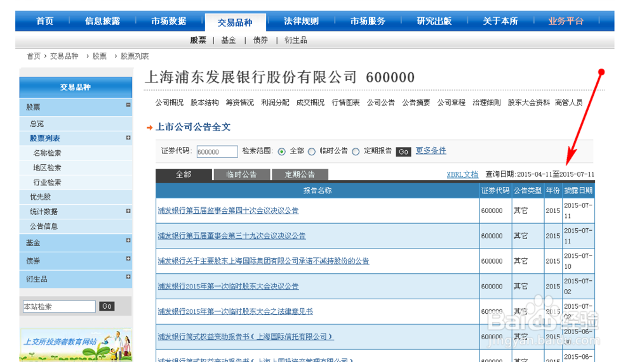Open the 承诺不减持股份的公告 link

[264, 261]
